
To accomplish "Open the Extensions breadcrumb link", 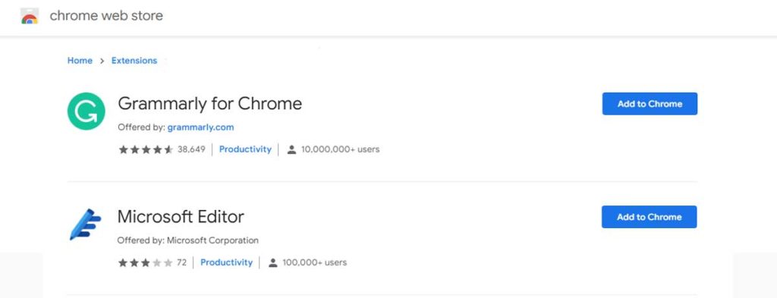I will tap(134, 61).
